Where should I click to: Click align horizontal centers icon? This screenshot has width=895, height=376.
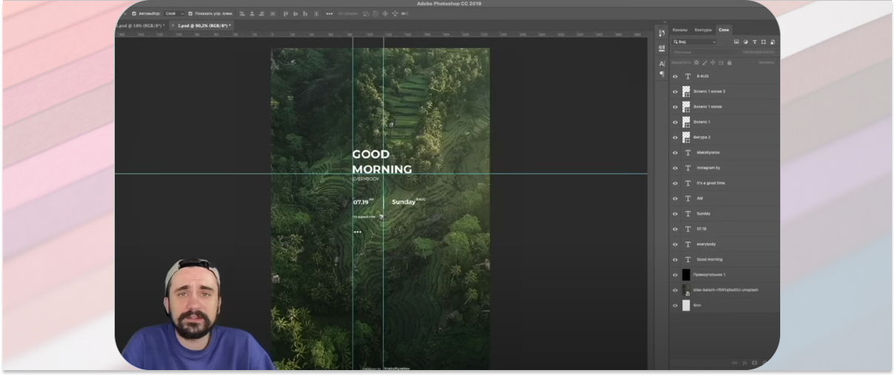pyautogui.click(x=252, y=13)
